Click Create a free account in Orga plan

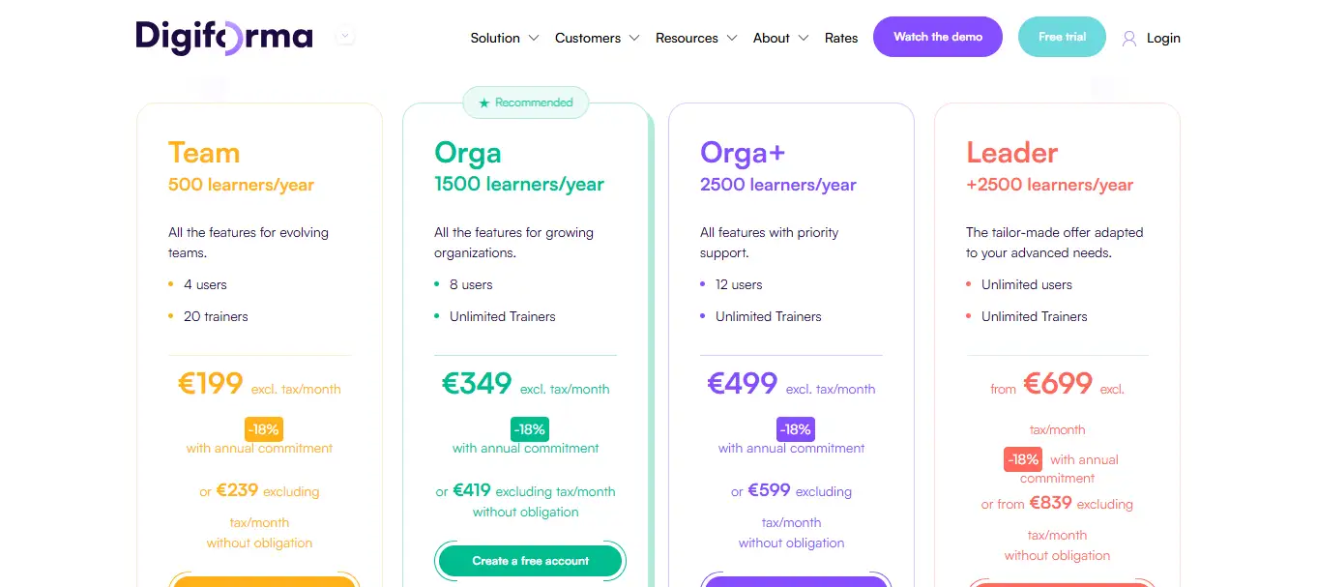[530, 561]
